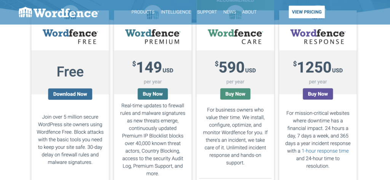Click the Wordfence Care plan logo
The image size is (390, 180).
pos(235,37)
